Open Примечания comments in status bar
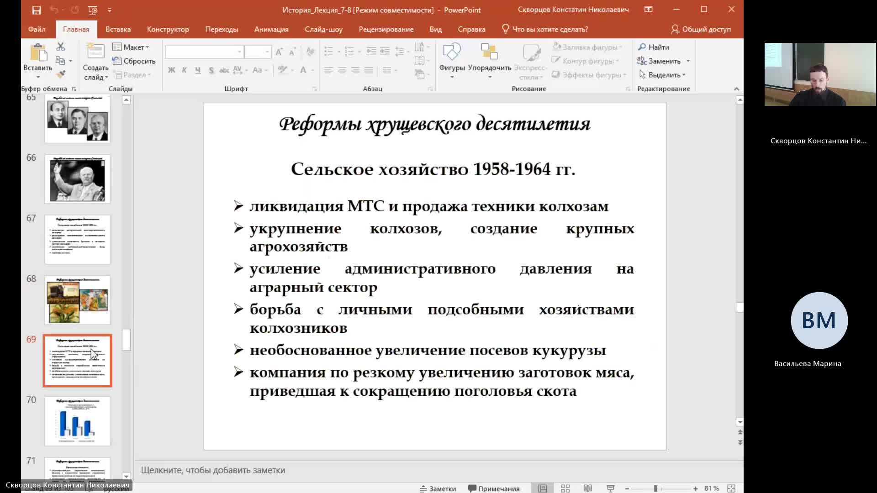Screen dimensions: 877x493 coord(494,488)
